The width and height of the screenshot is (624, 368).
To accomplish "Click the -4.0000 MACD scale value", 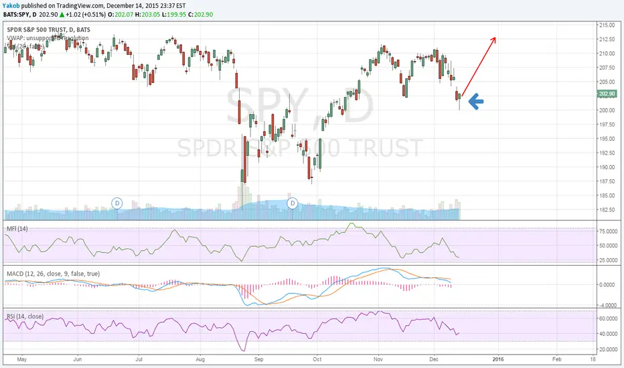I will [x=608, y=305].
